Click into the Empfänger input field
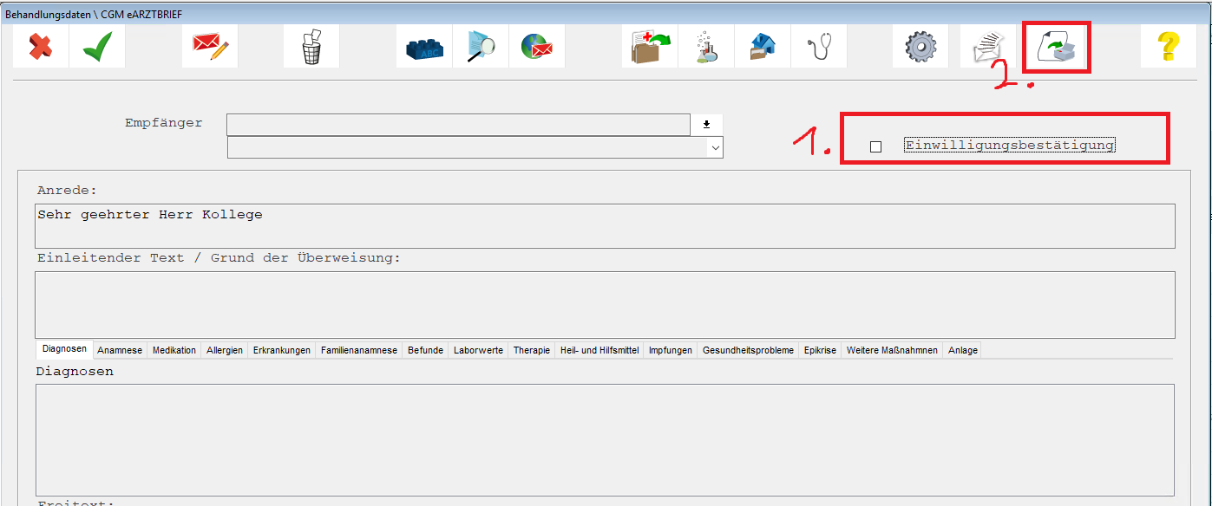Screen dimensions: 1212x506 pyautogui.click(x=459, y=125)
